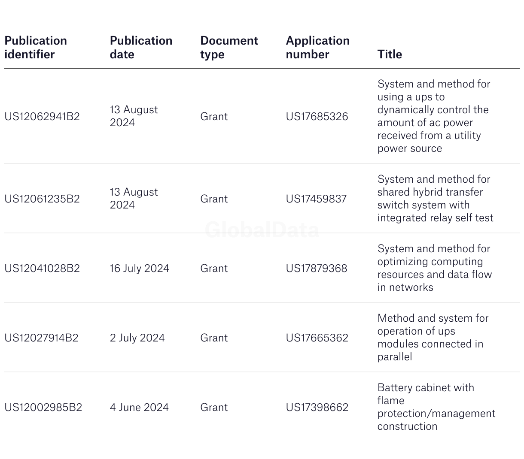
Task: Click the shared hybrid transfer switch title
Action: pos(435,199)
